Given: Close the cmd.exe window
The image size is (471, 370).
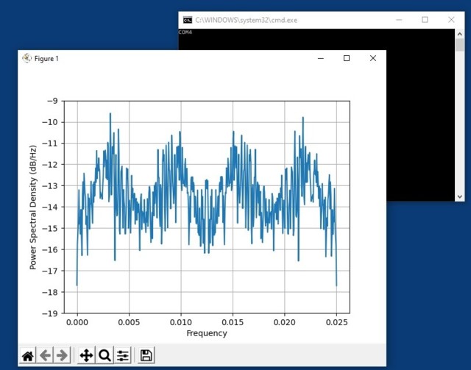Looking at the screenshot, I should point(451,20).
